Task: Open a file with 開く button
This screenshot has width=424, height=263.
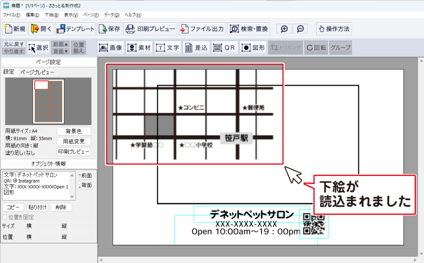Action: coord(41,29)
